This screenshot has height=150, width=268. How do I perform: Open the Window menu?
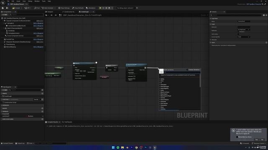[x=37, y=1]
